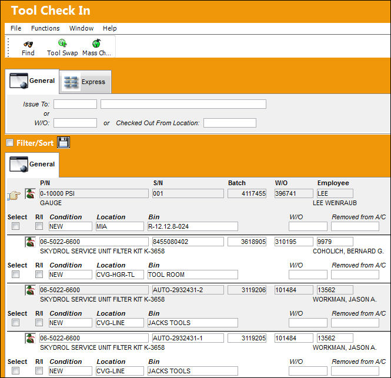
Task: Click the Issue To short code field
Action: pos(75,104)
